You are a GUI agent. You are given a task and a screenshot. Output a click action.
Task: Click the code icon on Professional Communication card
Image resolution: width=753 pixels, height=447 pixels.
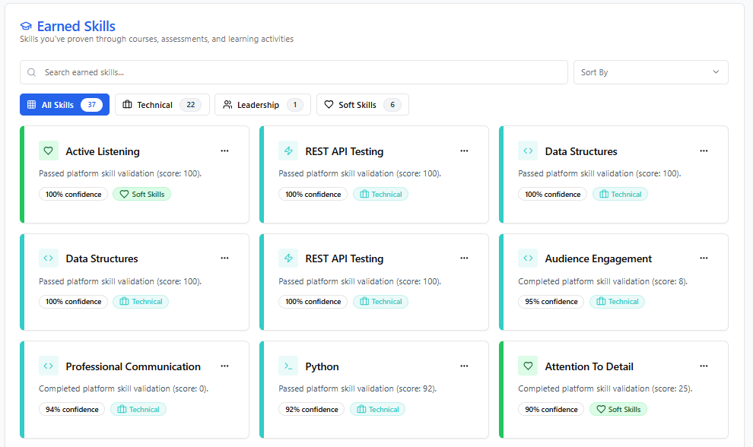49,366
